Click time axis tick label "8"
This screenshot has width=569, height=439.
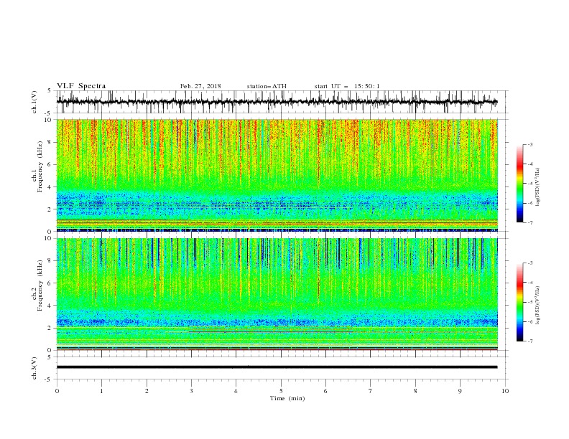(415, 391)
